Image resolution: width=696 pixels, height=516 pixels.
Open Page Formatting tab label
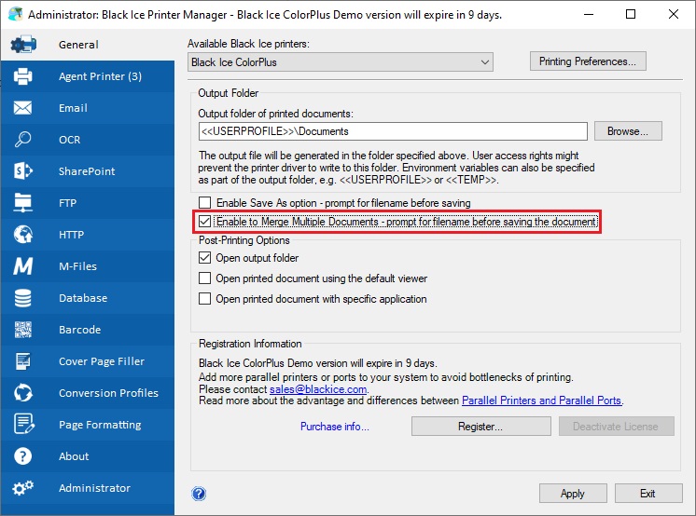point(101,425)
